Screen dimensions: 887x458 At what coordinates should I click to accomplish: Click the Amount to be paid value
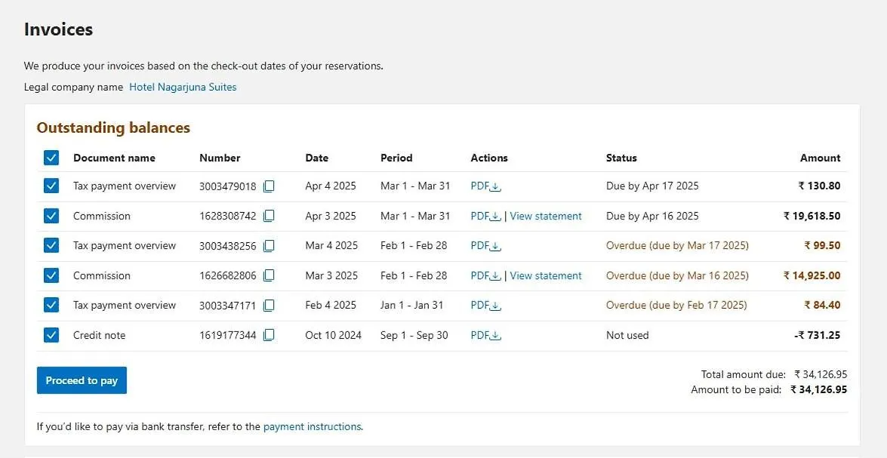pyautogui.click(x=818, y=389)
